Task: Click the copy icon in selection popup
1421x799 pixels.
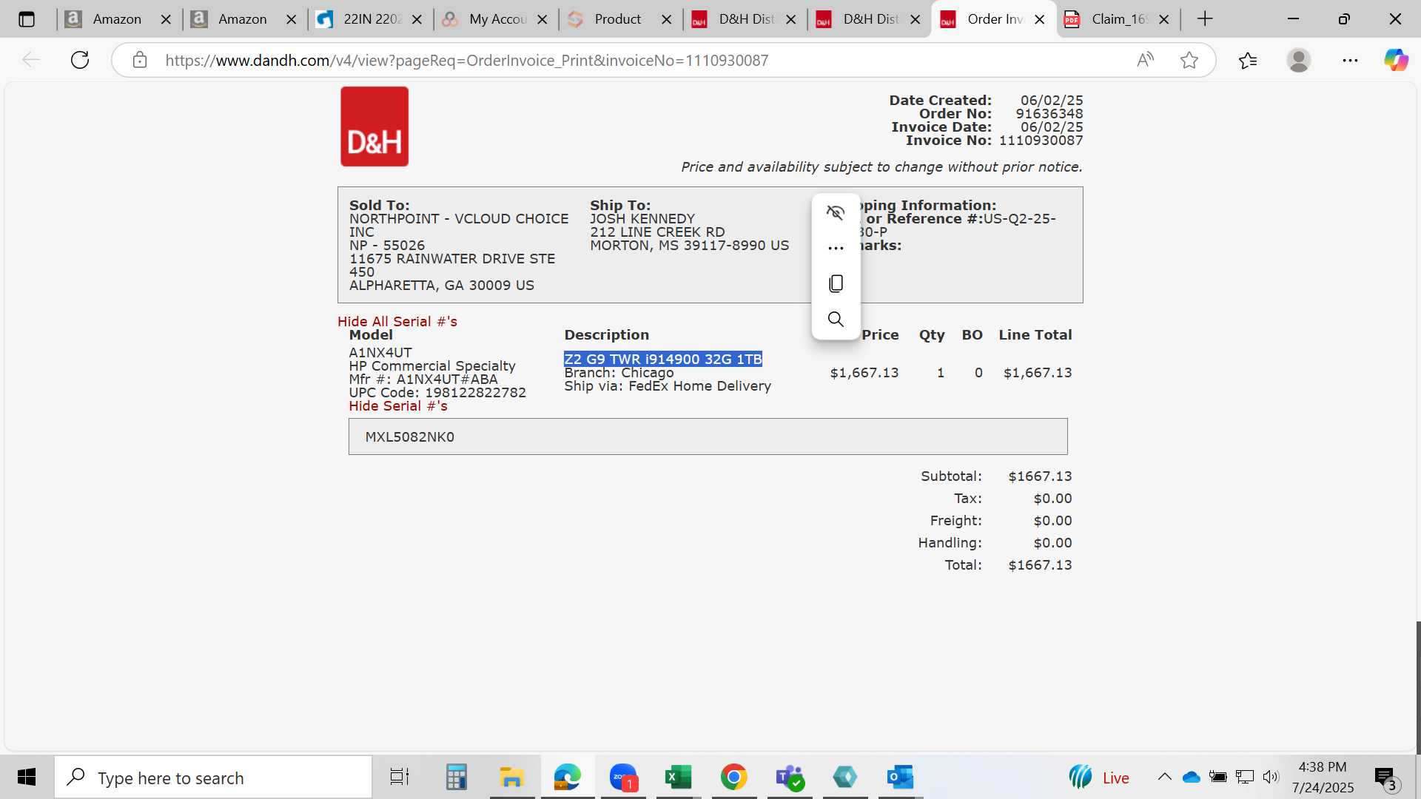Action: click(836, 283)
